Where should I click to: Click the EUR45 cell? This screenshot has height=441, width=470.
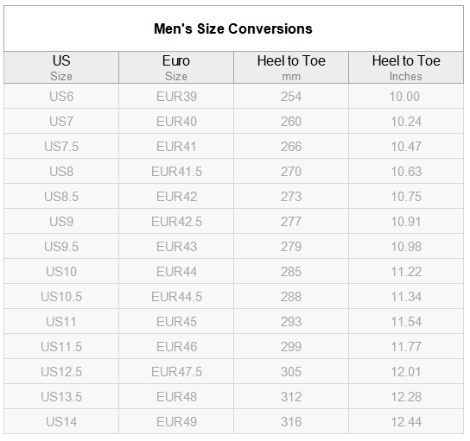coord(176,322)
